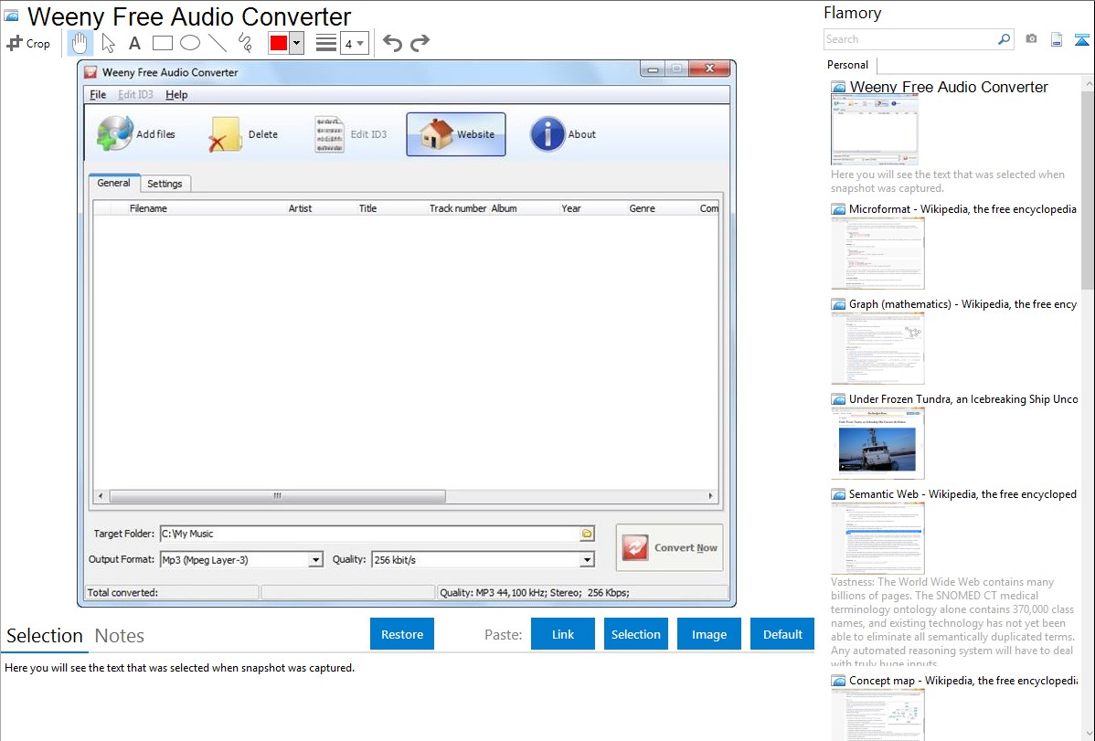Click the file list scroll-left arrow
The height and width of the screenshot is (741, 1095).
click(x=101, y=496)
